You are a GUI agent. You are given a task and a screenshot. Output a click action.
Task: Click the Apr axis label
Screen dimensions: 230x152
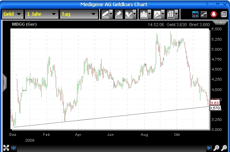tap(78, 135)
